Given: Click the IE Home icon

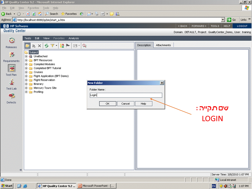Looking at the screenshot, I should 40,14.
